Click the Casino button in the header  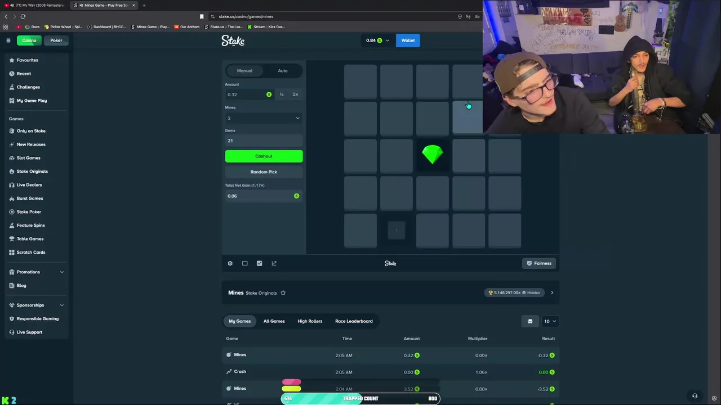[x=29, y=40]
